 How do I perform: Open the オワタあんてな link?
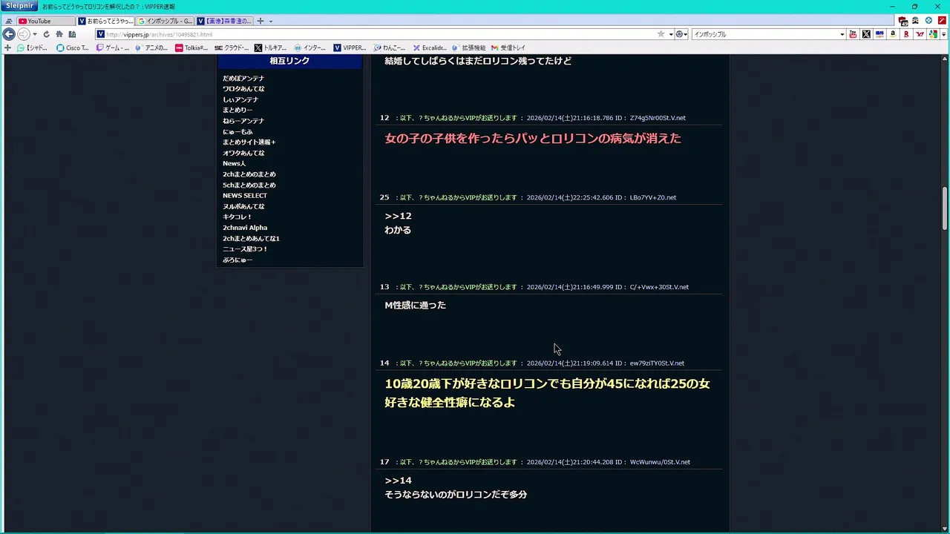pyautogui.click(x=243, y=153)
